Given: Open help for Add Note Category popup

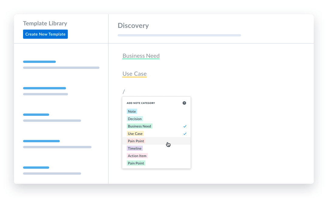Looking at the screenshot, I should [x=184, y=103].
